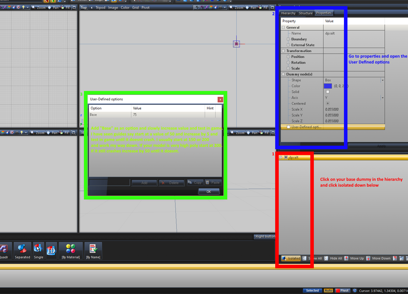Select the By Name icon

click(x=93, y=251)
